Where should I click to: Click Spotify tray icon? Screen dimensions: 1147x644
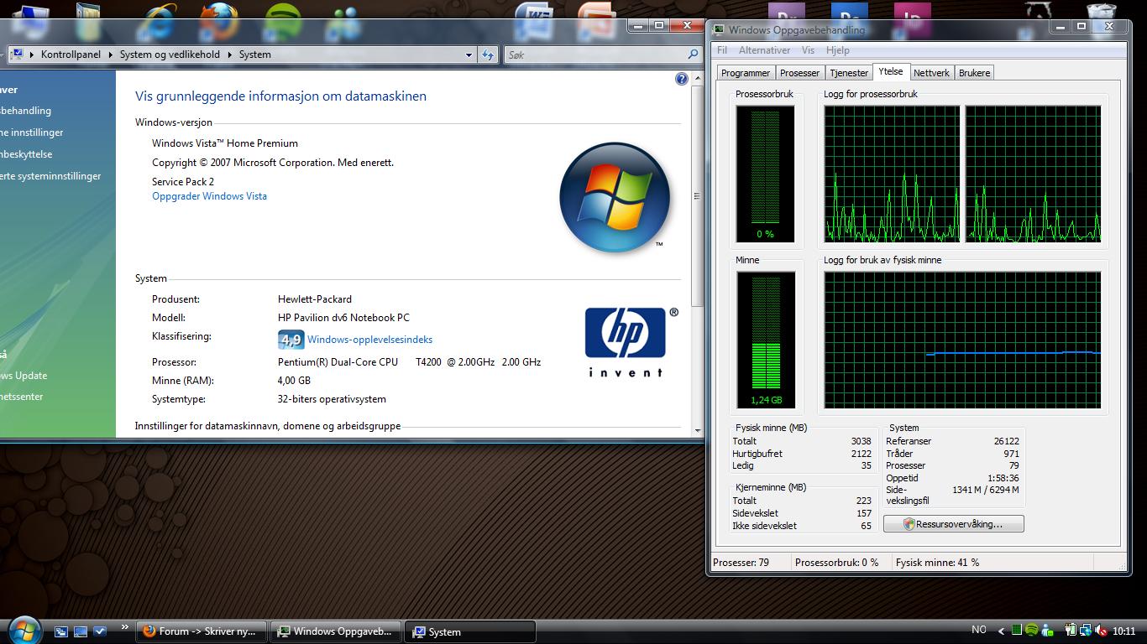point(1032,631)
